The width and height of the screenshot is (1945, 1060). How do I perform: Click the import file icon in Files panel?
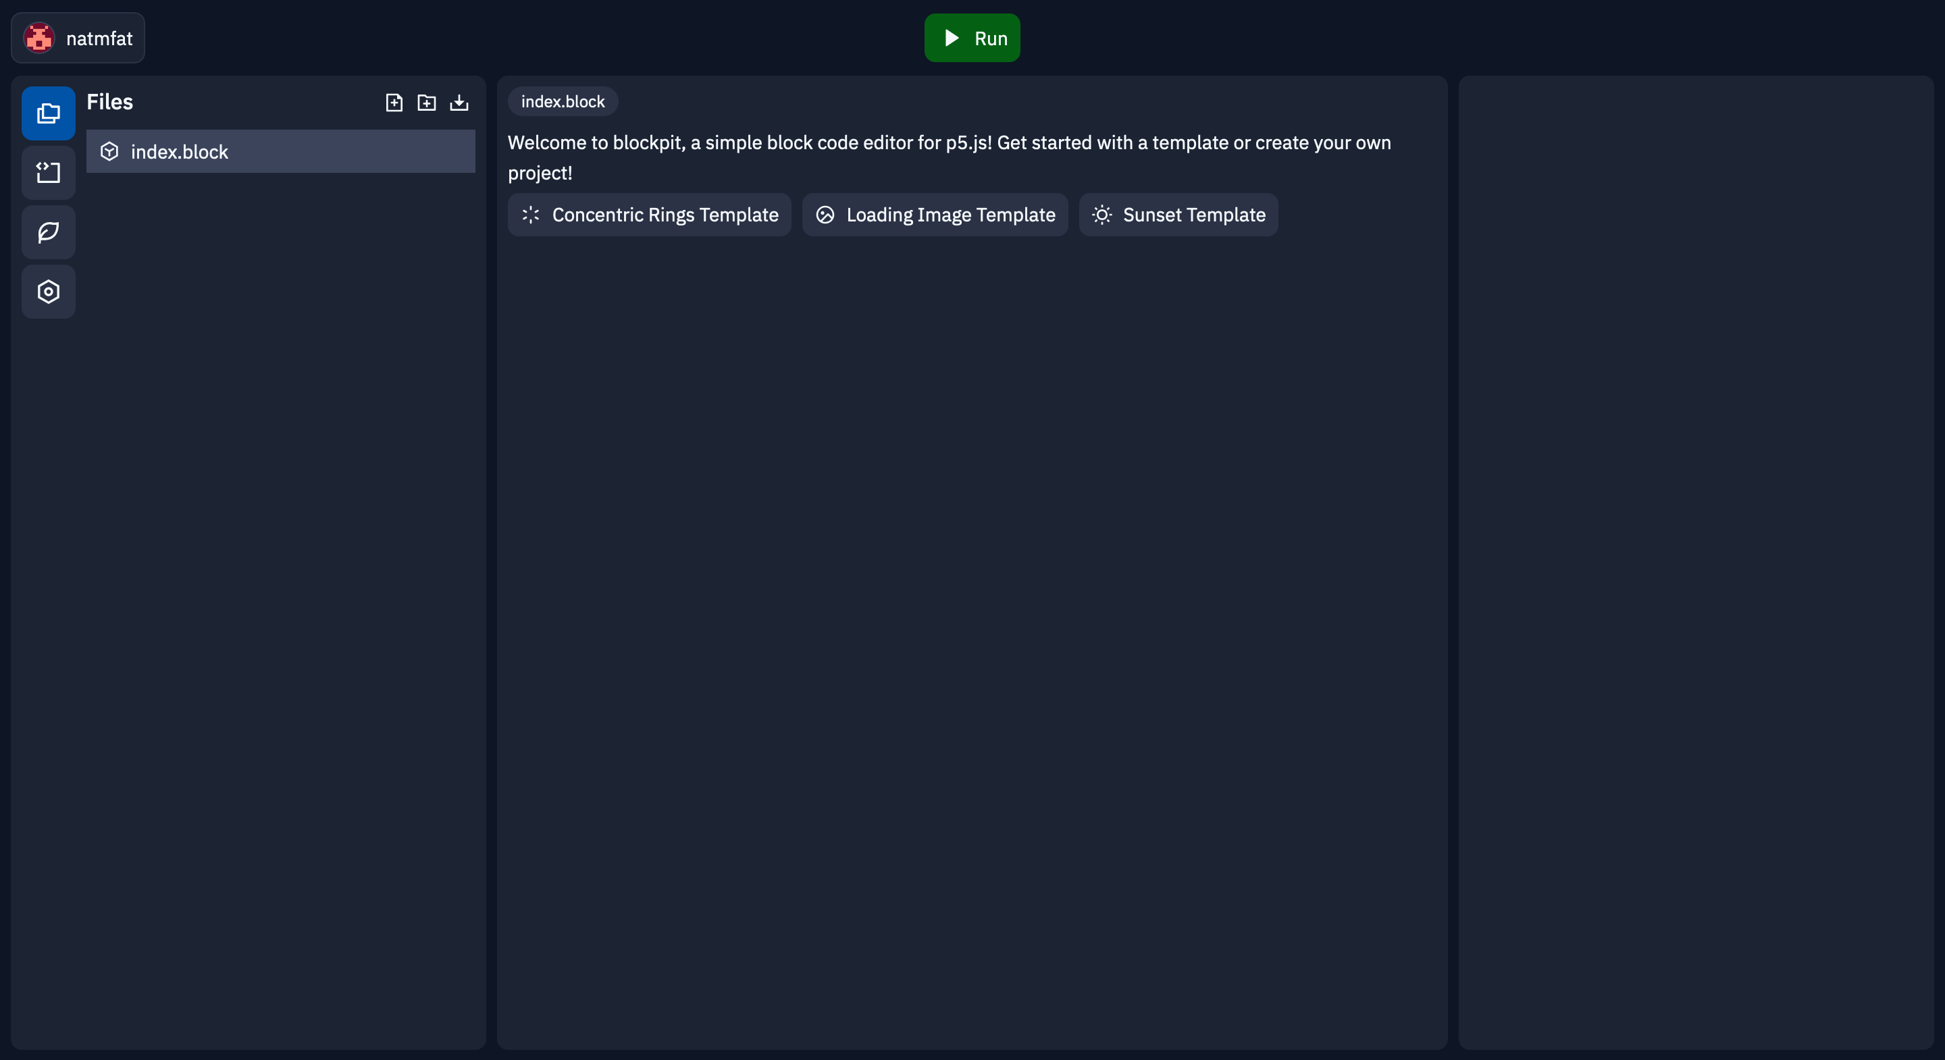click(458, 101)
